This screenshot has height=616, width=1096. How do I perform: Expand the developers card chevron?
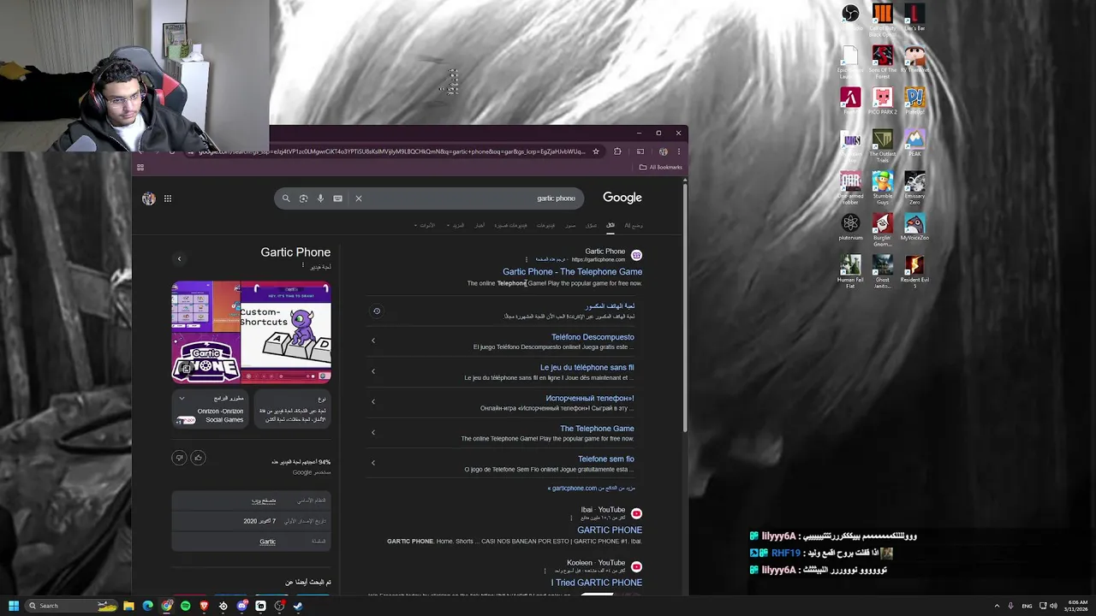[182, 399]
